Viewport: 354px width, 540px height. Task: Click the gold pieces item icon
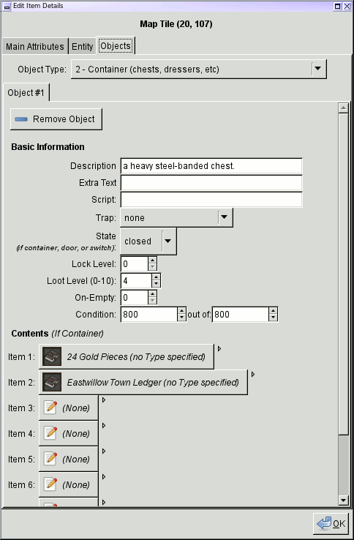[x=52, y=356]
